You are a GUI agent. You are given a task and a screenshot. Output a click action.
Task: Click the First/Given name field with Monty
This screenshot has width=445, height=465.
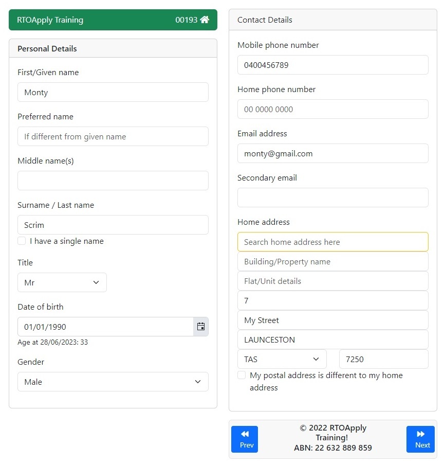(113, 92)
